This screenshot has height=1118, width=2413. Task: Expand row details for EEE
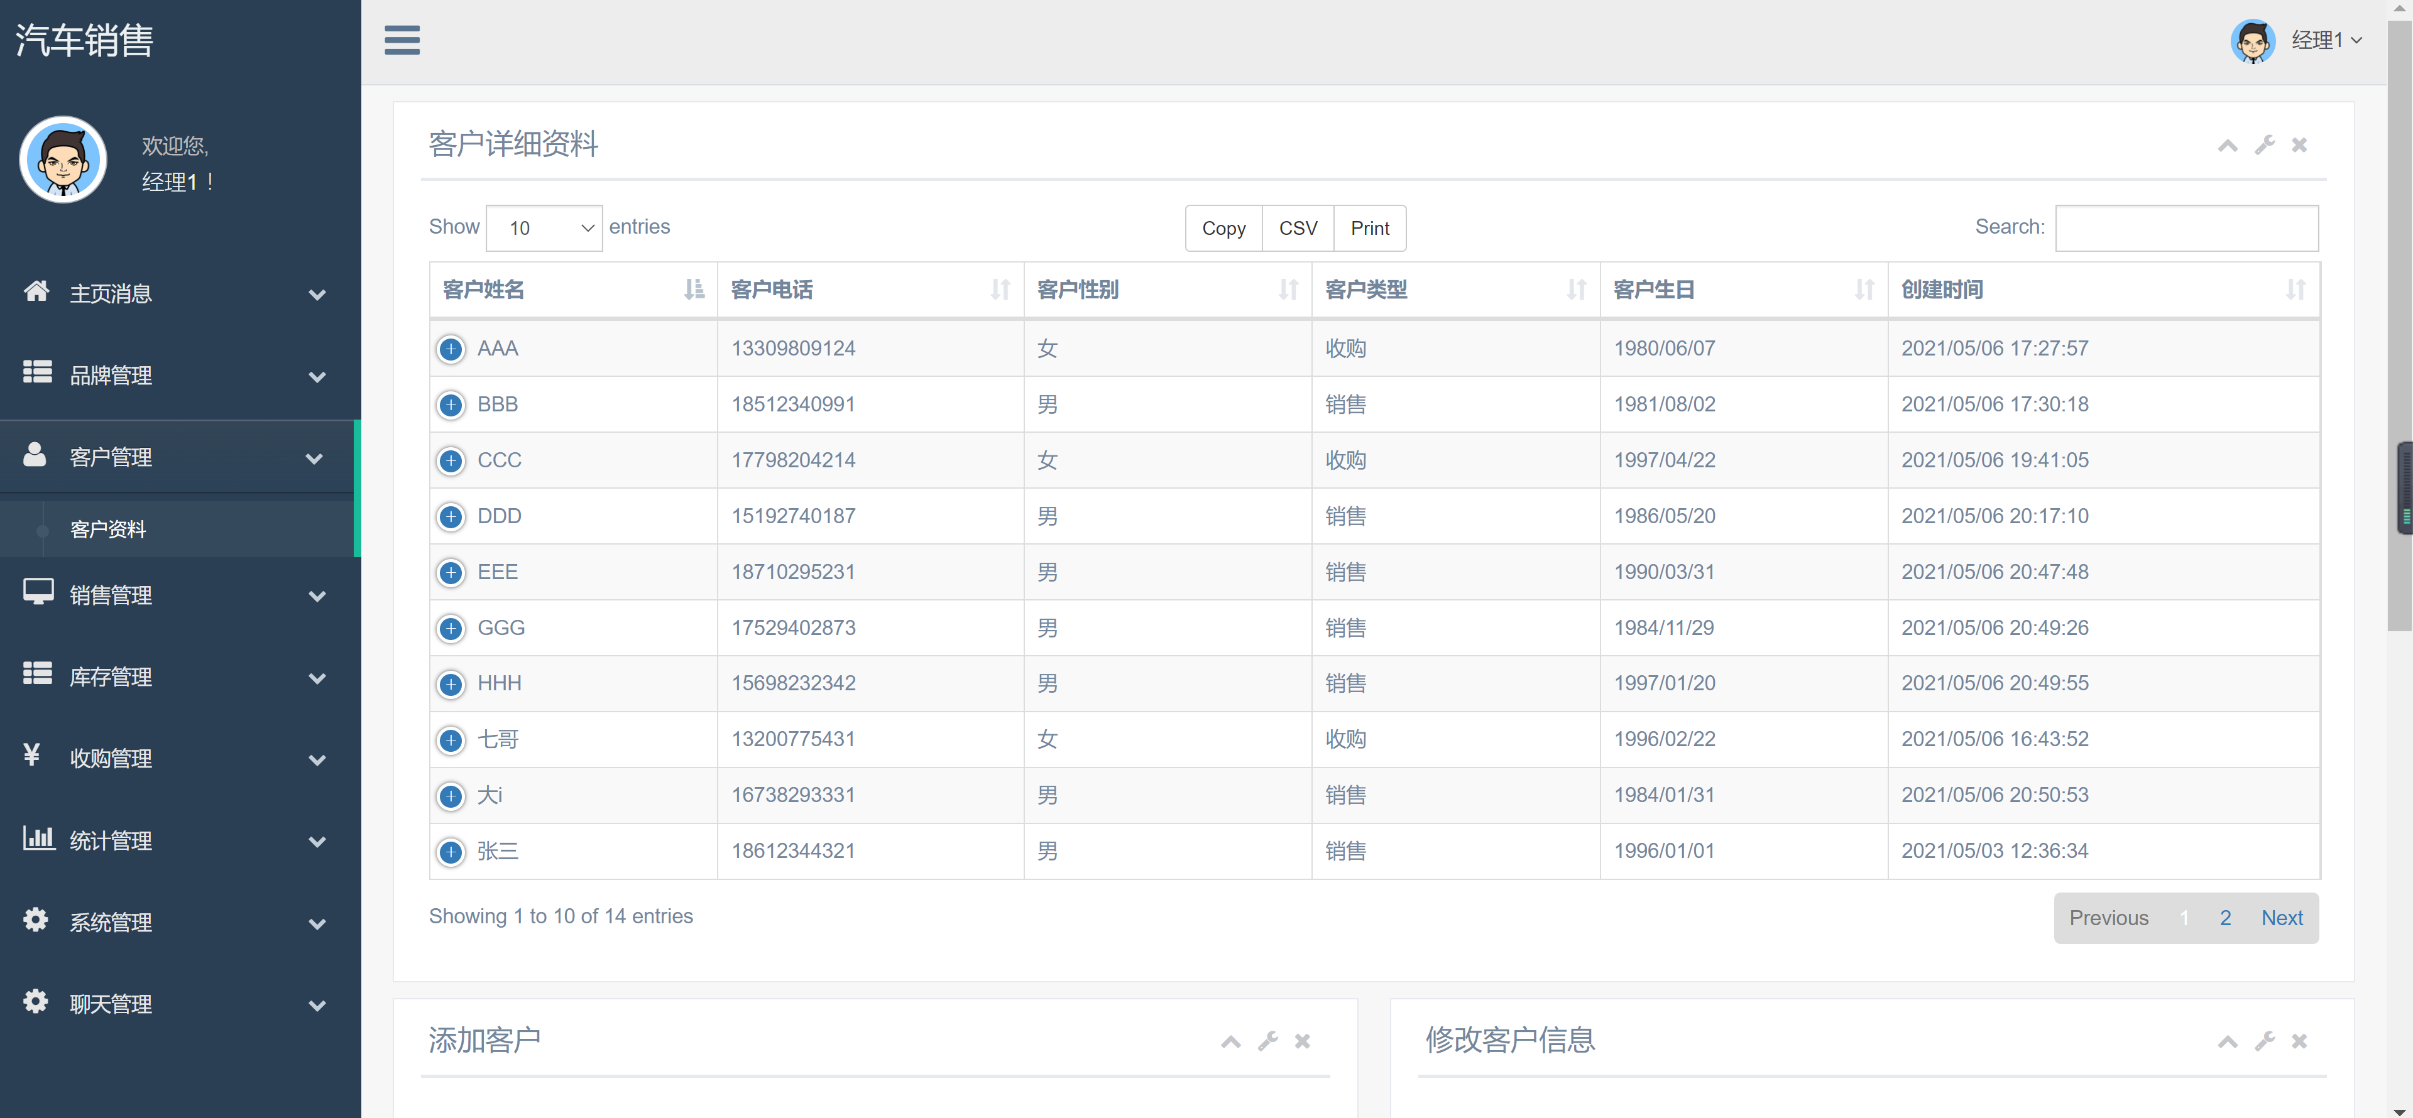pyautogui.click(x=451, y=573)
